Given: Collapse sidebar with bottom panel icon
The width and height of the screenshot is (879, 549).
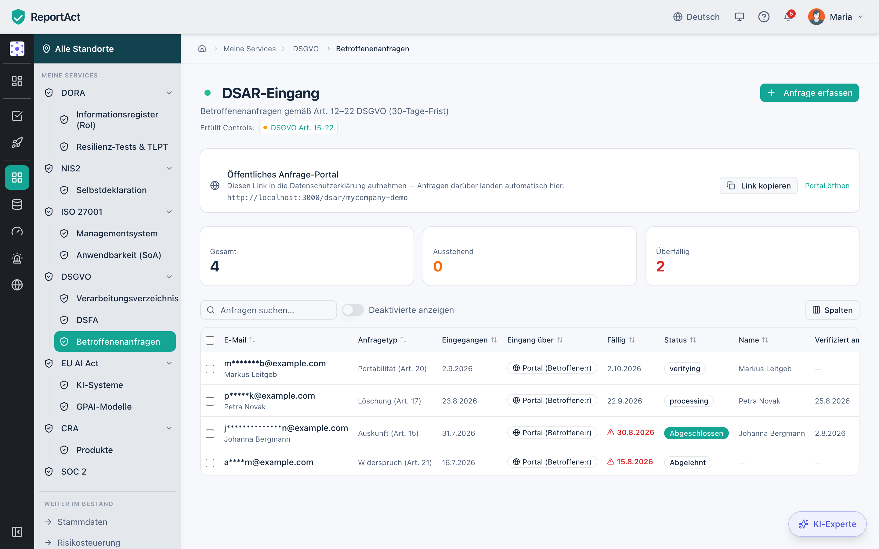Looking at the screenshot, I should [x=17, y=532].
